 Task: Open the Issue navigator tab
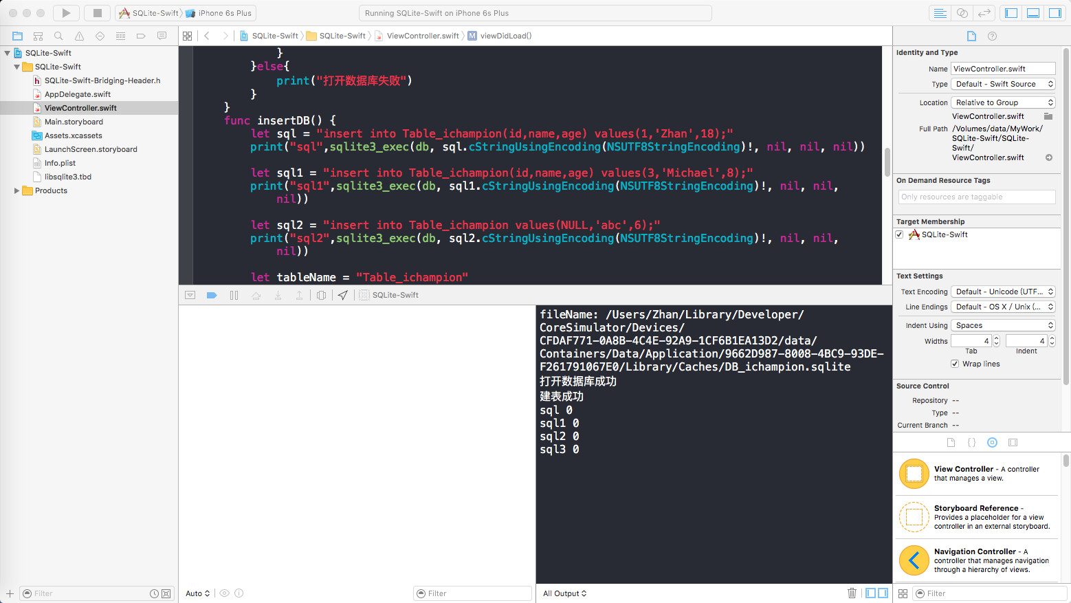point(79,36)
